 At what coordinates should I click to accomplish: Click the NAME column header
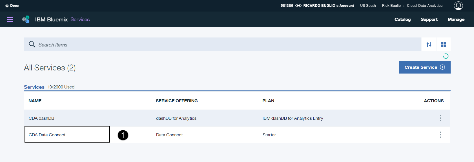click(35, 101)
